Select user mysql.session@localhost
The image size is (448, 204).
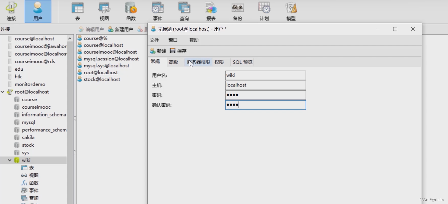coord(111,59)
